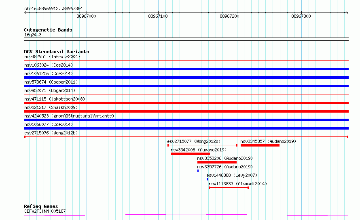The height and width of the screenshot is (220, 360).
Task: Click the left arrow end of the ruler
Action: pyautogui.click(x=25, y=13)
